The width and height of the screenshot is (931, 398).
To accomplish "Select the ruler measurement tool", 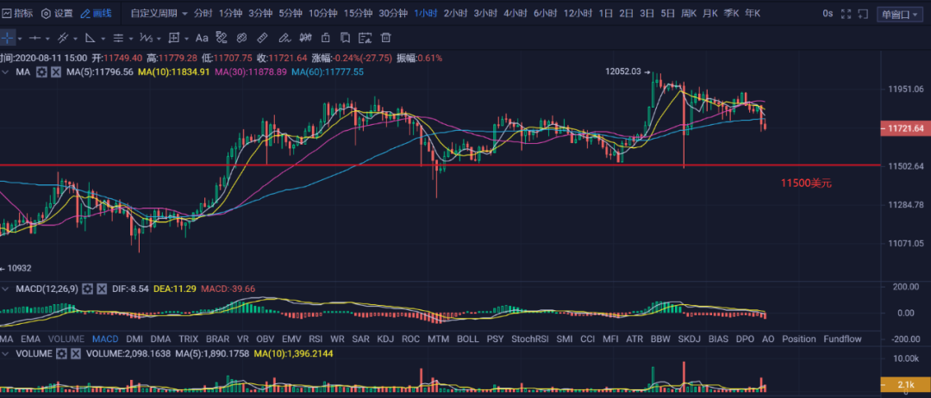I will pyautogui.click(x=262, y=38).
